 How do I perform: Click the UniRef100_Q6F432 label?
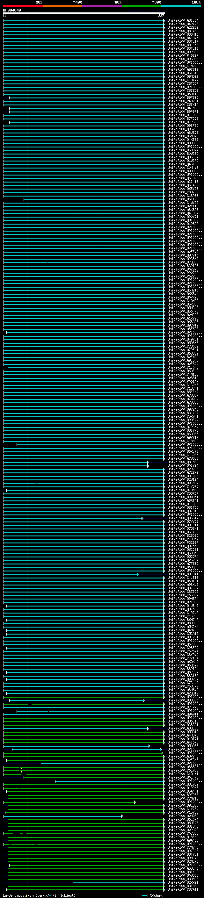tap(183, 185)
